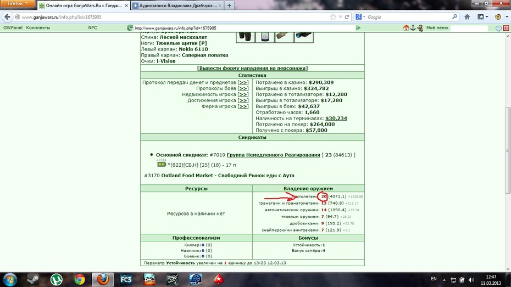Image resolution: width=511 pixels, height=287 pixels.
Task: Click the $30,234 terminal cash link
Action: click(336, 119)
